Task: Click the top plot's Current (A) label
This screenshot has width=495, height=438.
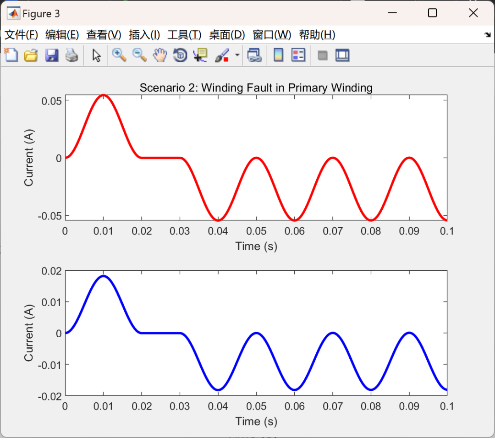Action: (28, 158)
